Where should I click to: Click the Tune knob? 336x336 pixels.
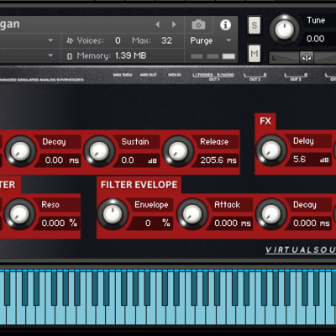[x=284, y=29]
